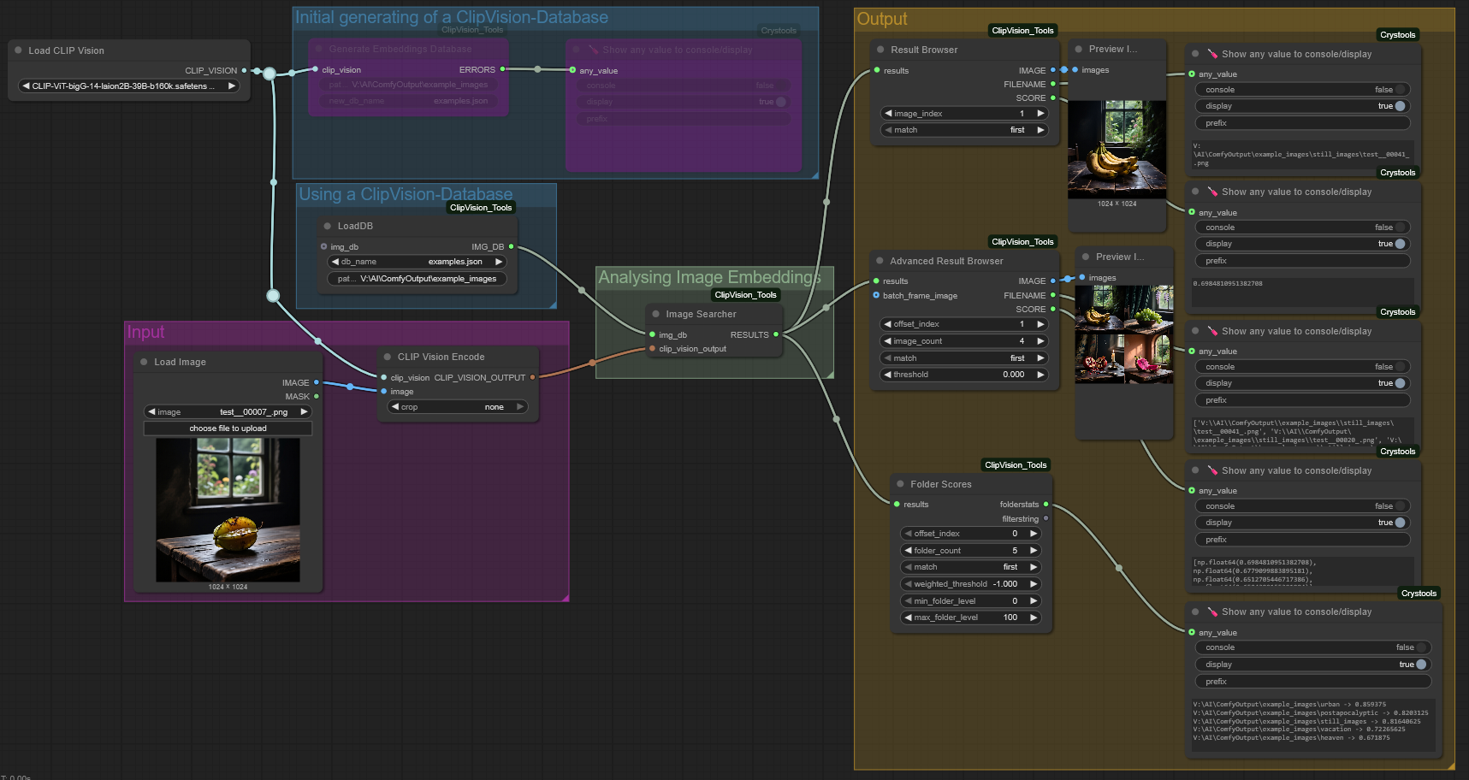
Task: Click the Load Image preview thumbnail
Action: [x=228, y=510]
